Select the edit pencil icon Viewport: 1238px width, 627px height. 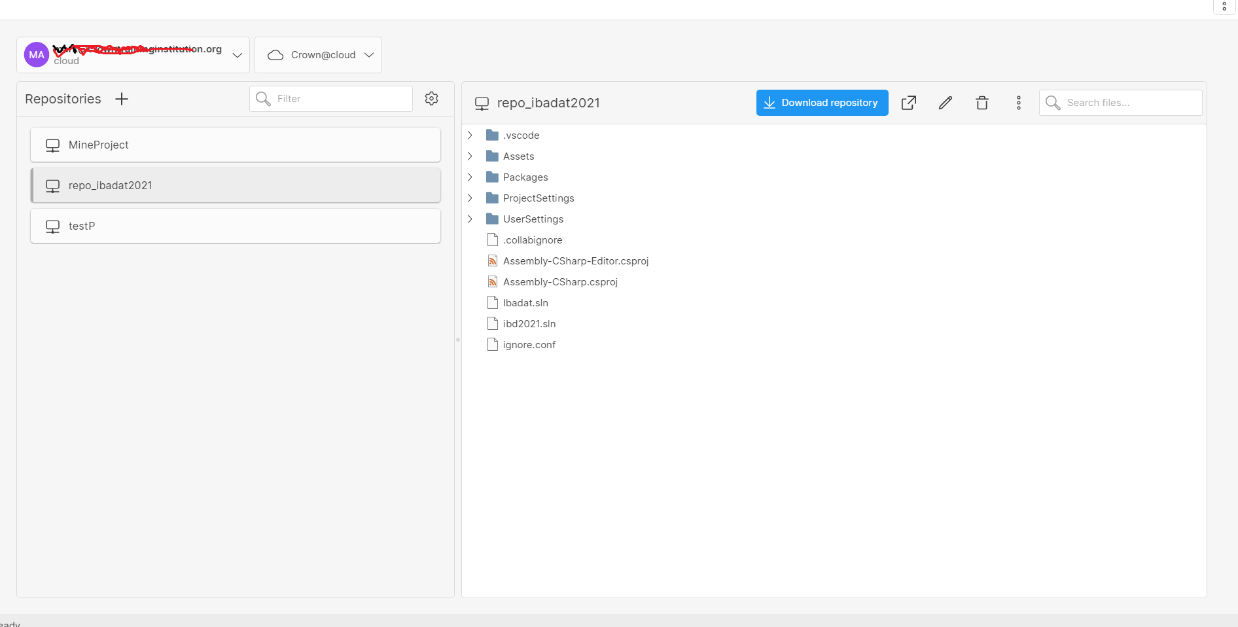click(945, 103)
